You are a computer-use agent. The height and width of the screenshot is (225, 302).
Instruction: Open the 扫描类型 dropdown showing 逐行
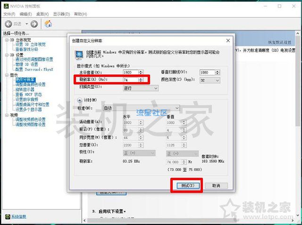141,88
